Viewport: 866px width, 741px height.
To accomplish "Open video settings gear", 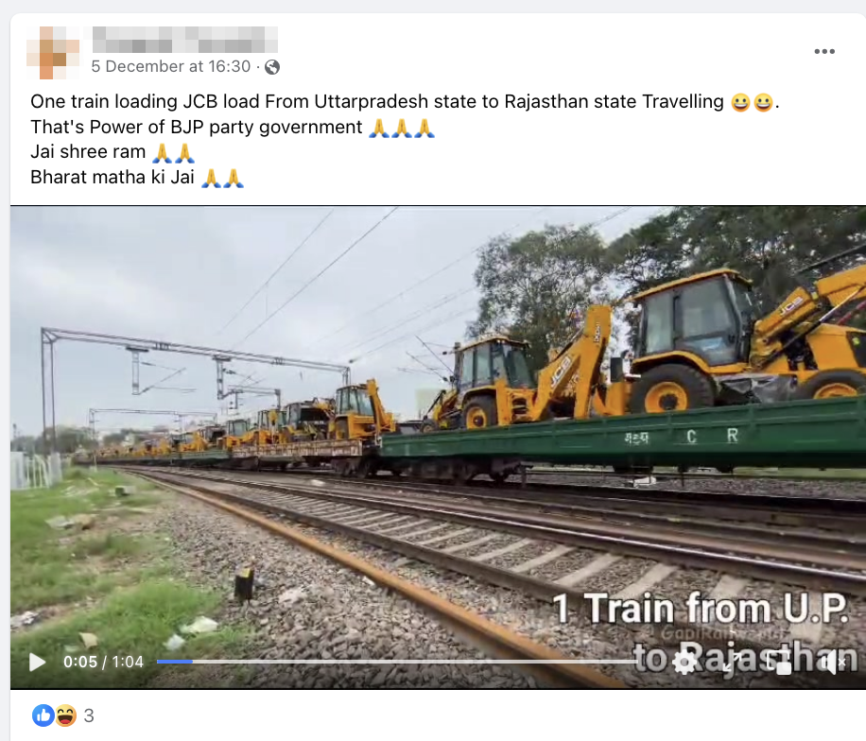I will coord(684,662).
